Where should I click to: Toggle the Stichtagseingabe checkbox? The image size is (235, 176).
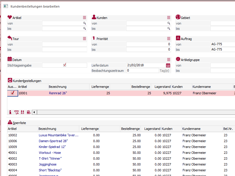coord(65,65)
